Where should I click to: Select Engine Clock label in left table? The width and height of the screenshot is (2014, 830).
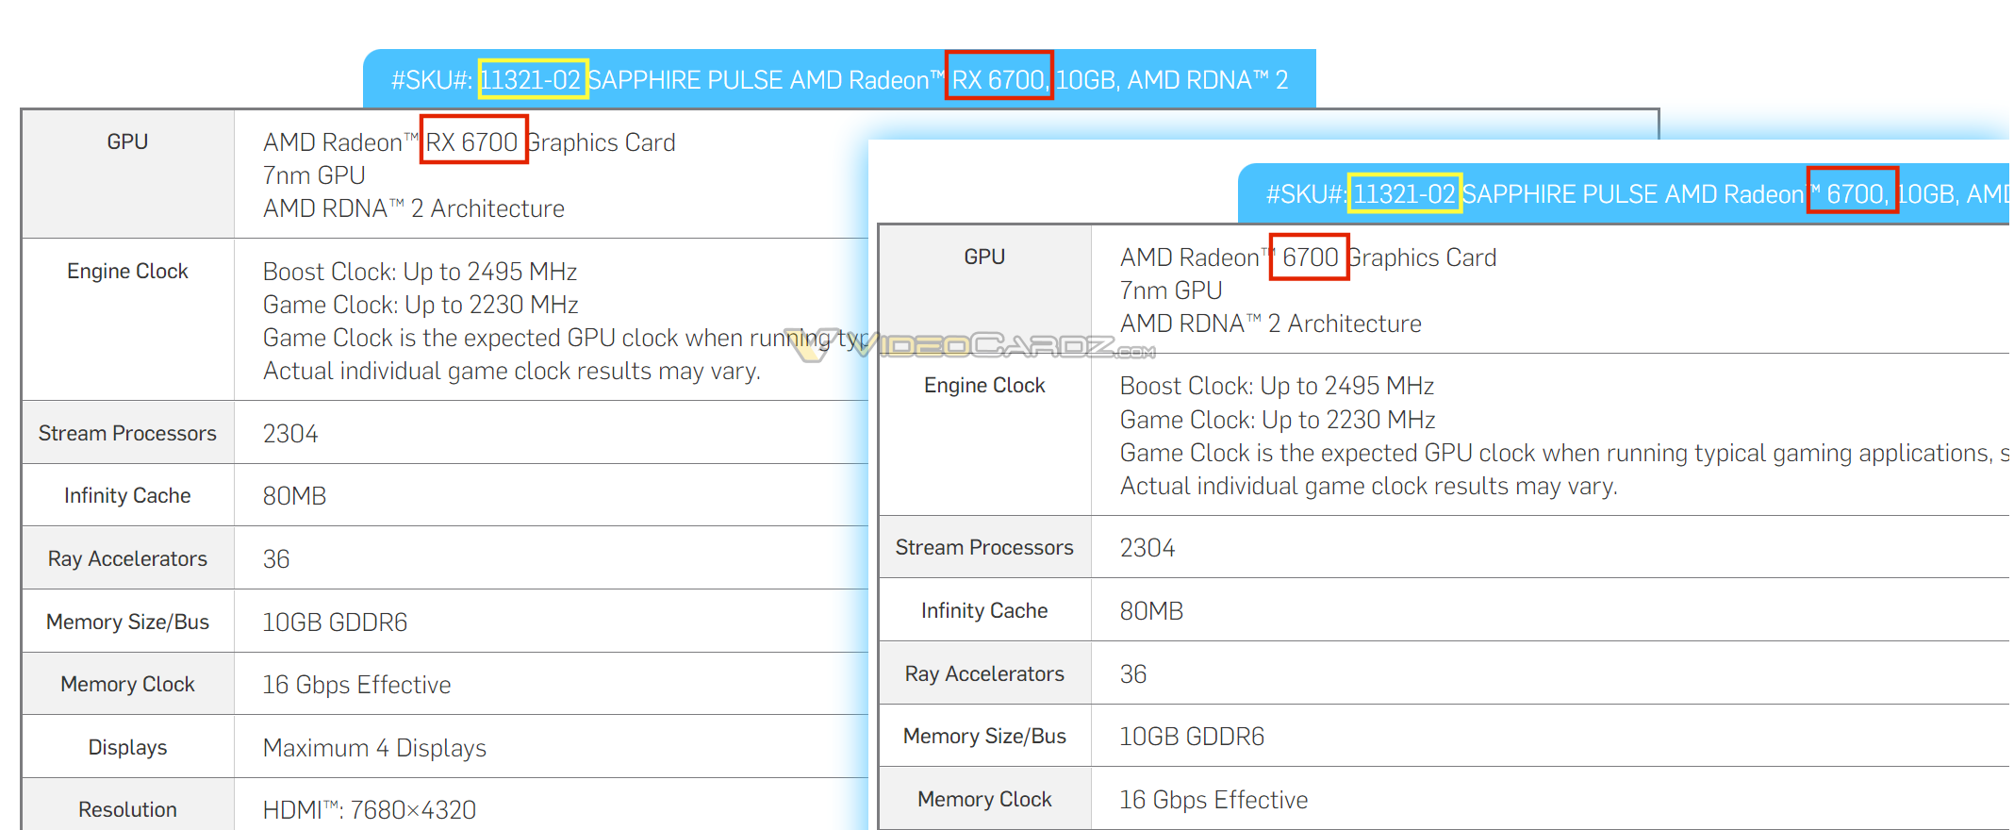click(x=127, y=272)
